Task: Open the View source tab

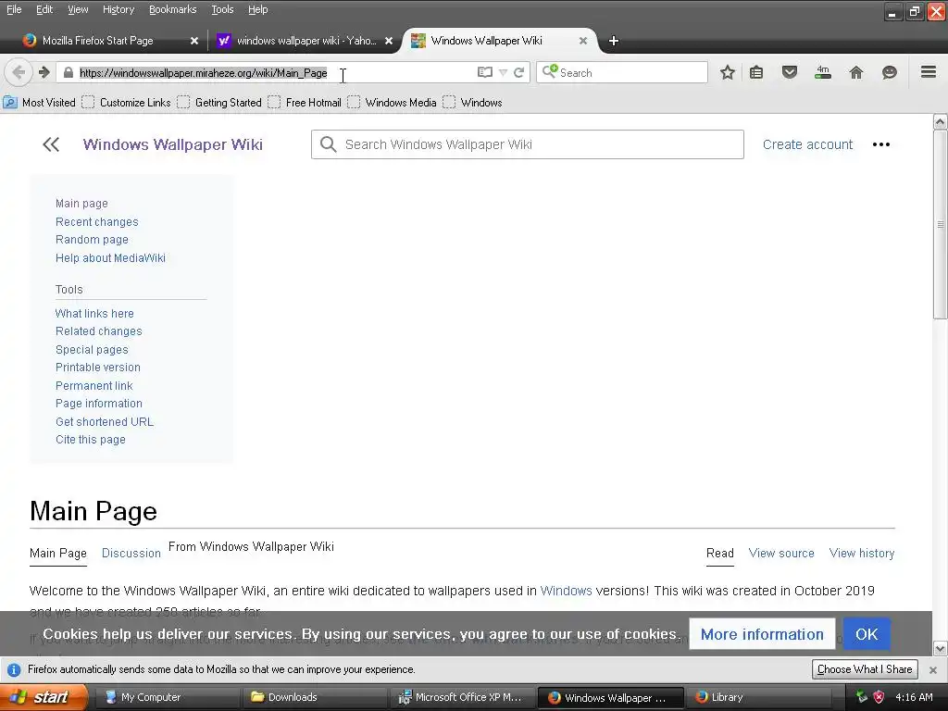Action: coord(781,554)
